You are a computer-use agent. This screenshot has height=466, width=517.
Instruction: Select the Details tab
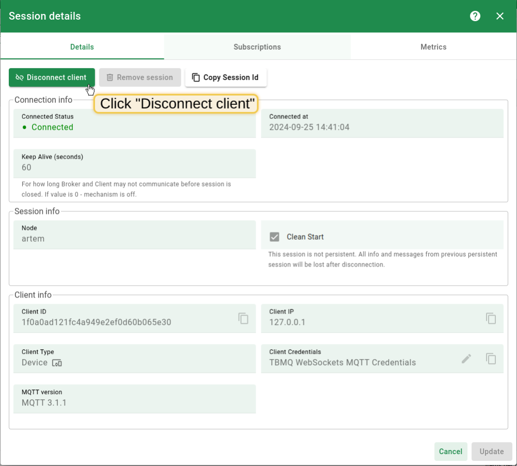[82, 46]
